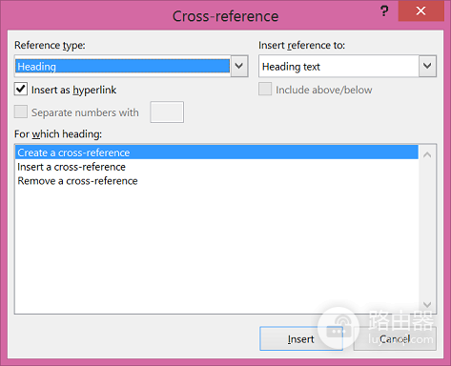451x366 pixels.
Task: Select the Heading reference type field
Action: point(123,66)
